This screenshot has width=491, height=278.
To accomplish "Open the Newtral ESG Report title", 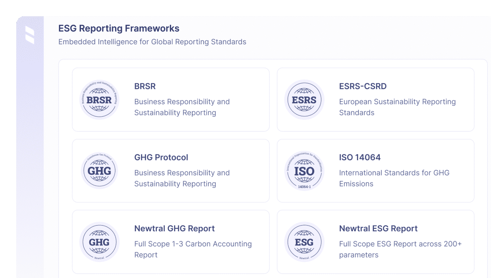I will (x=378, y=228).
